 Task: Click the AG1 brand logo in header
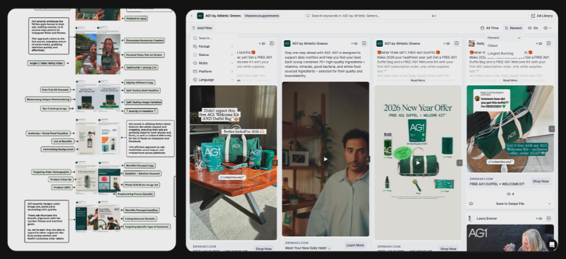pyautogui.click(x=200, y=16)
